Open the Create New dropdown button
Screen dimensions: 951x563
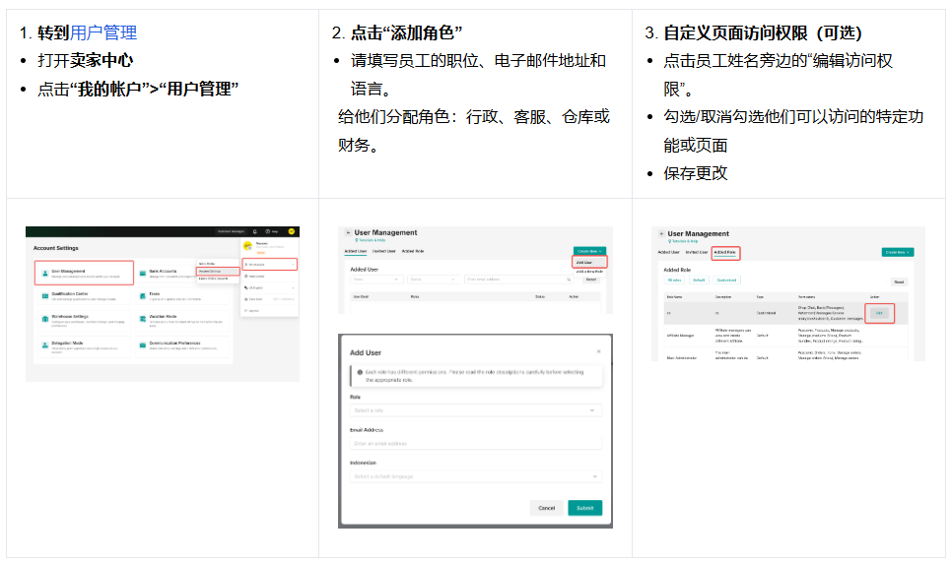point(589,252)
